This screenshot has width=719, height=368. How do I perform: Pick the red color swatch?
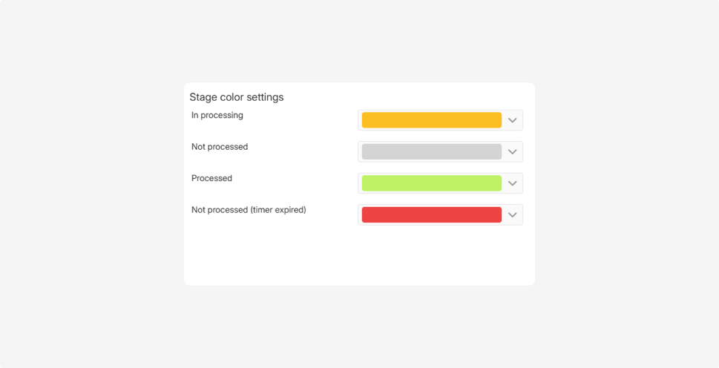click(431, 215)
